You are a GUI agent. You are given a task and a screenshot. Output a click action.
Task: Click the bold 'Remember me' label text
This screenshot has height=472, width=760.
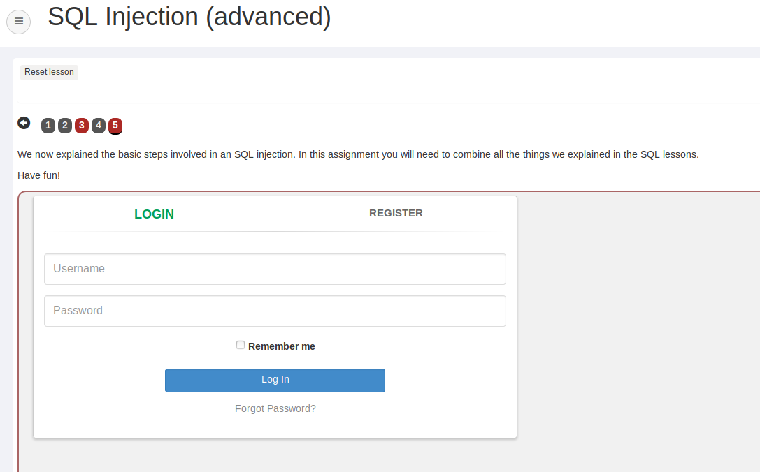coord(282,346)
